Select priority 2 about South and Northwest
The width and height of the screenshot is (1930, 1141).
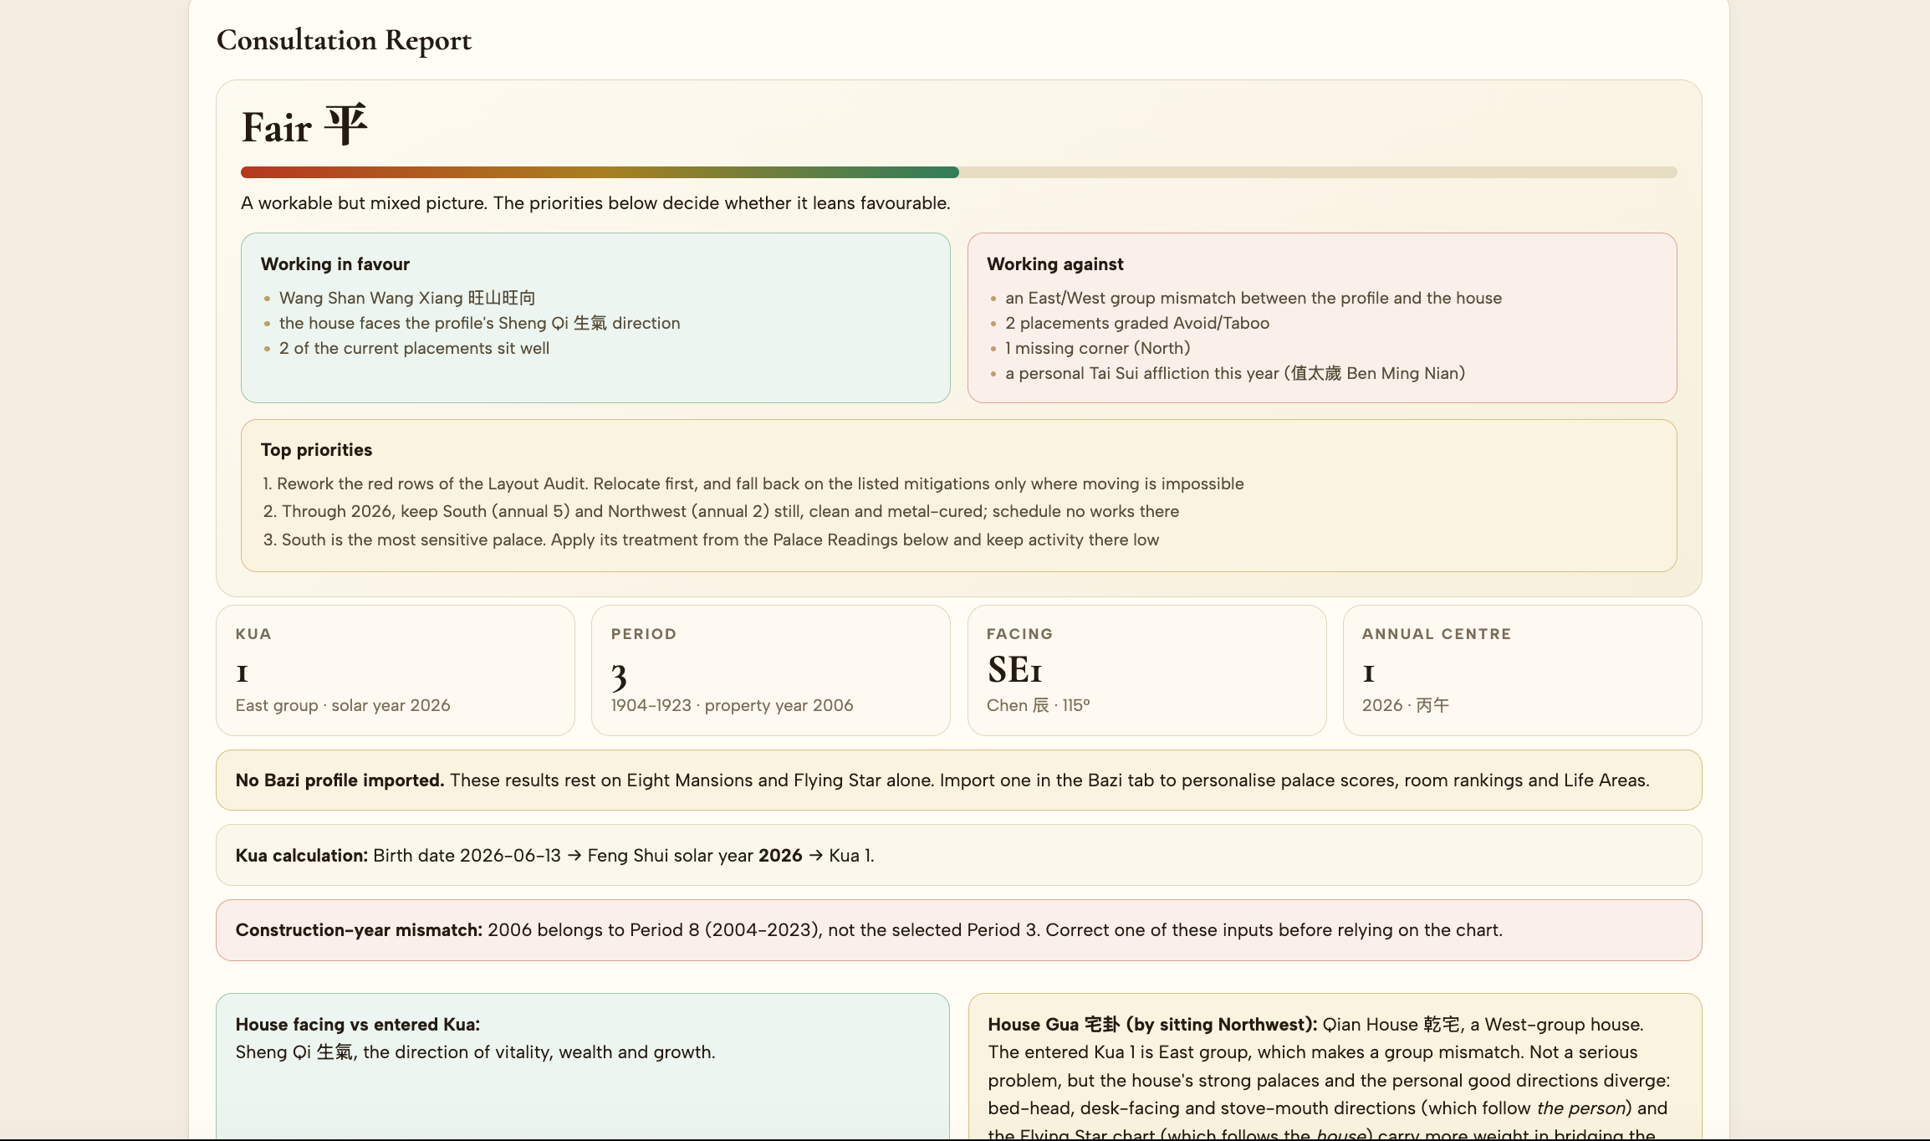[x=721, y=511]
